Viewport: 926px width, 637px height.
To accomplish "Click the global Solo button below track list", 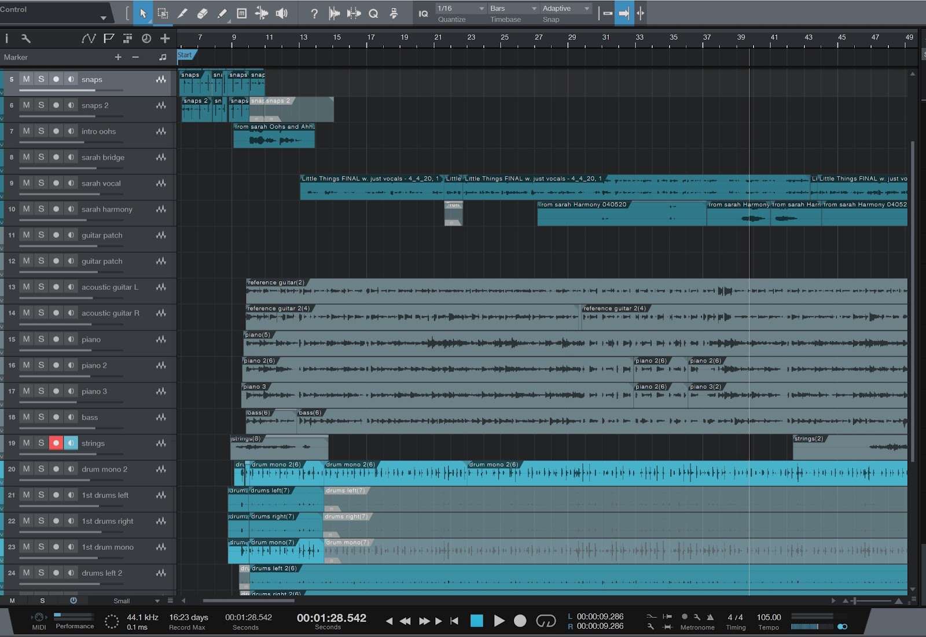I will click(42, 601).
